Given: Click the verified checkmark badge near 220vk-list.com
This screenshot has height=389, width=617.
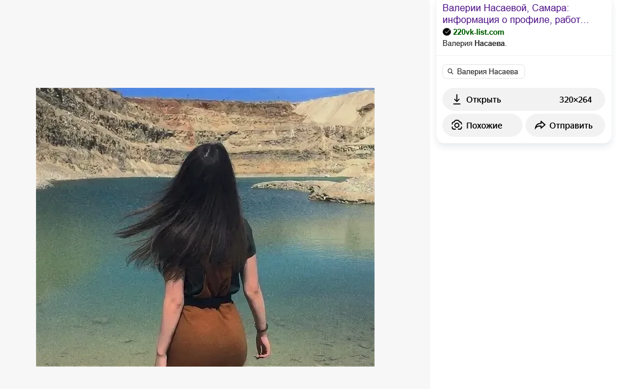Looking at the screenshot, I should [447, 32].
